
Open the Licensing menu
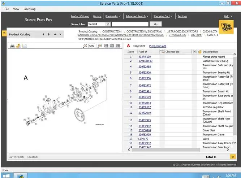coord(30,9)
